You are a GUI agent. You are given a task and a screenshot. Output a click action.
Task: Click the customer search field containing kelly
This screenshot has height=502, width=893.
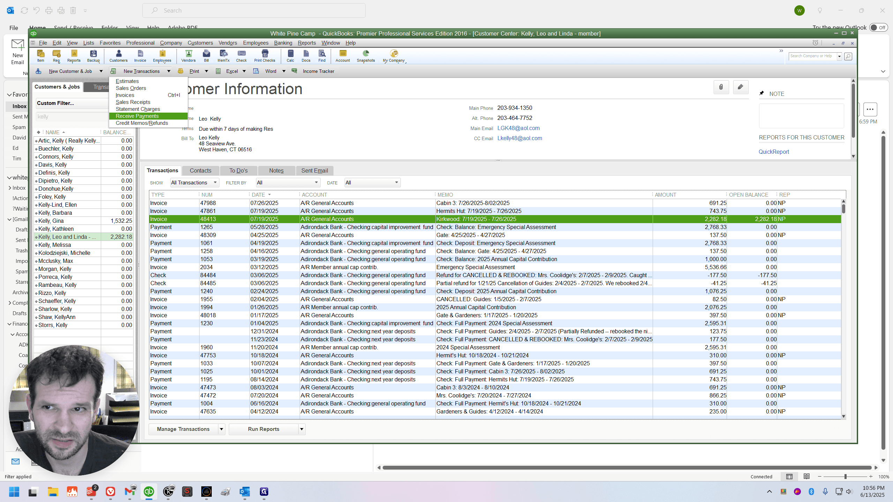(72, 117)
